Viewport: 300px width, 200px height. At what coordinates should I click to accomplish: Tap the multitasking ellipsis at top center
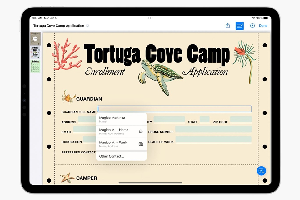click(150, 18)
